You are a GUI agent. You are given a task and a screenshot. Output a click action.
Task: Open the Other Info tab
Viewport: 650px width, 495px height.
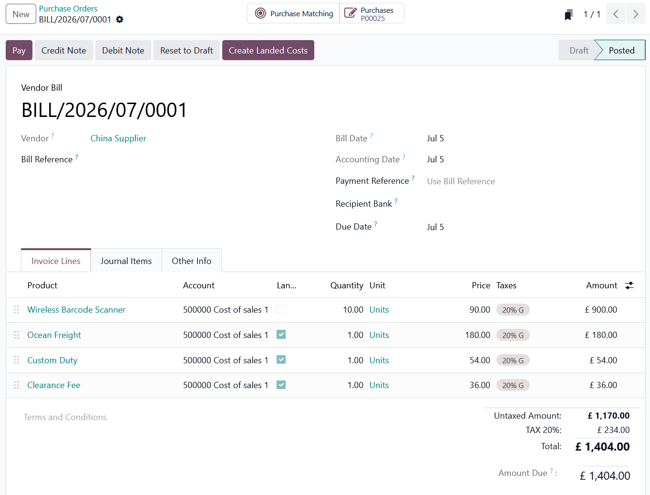pos(192,261)
